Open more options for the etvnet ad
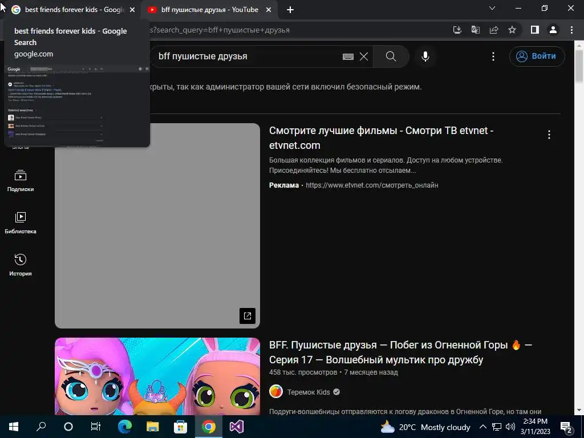 549,135
